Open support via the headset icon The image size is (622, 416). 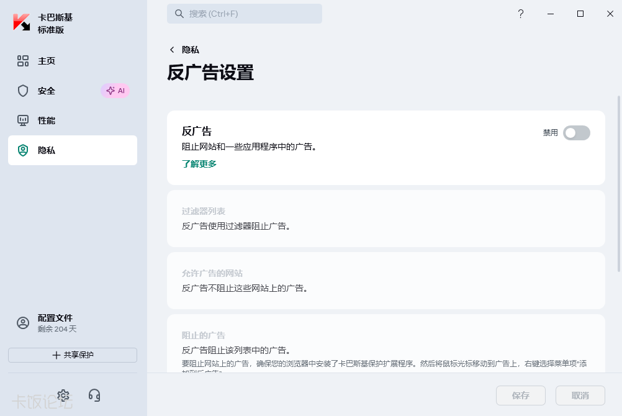94,396
